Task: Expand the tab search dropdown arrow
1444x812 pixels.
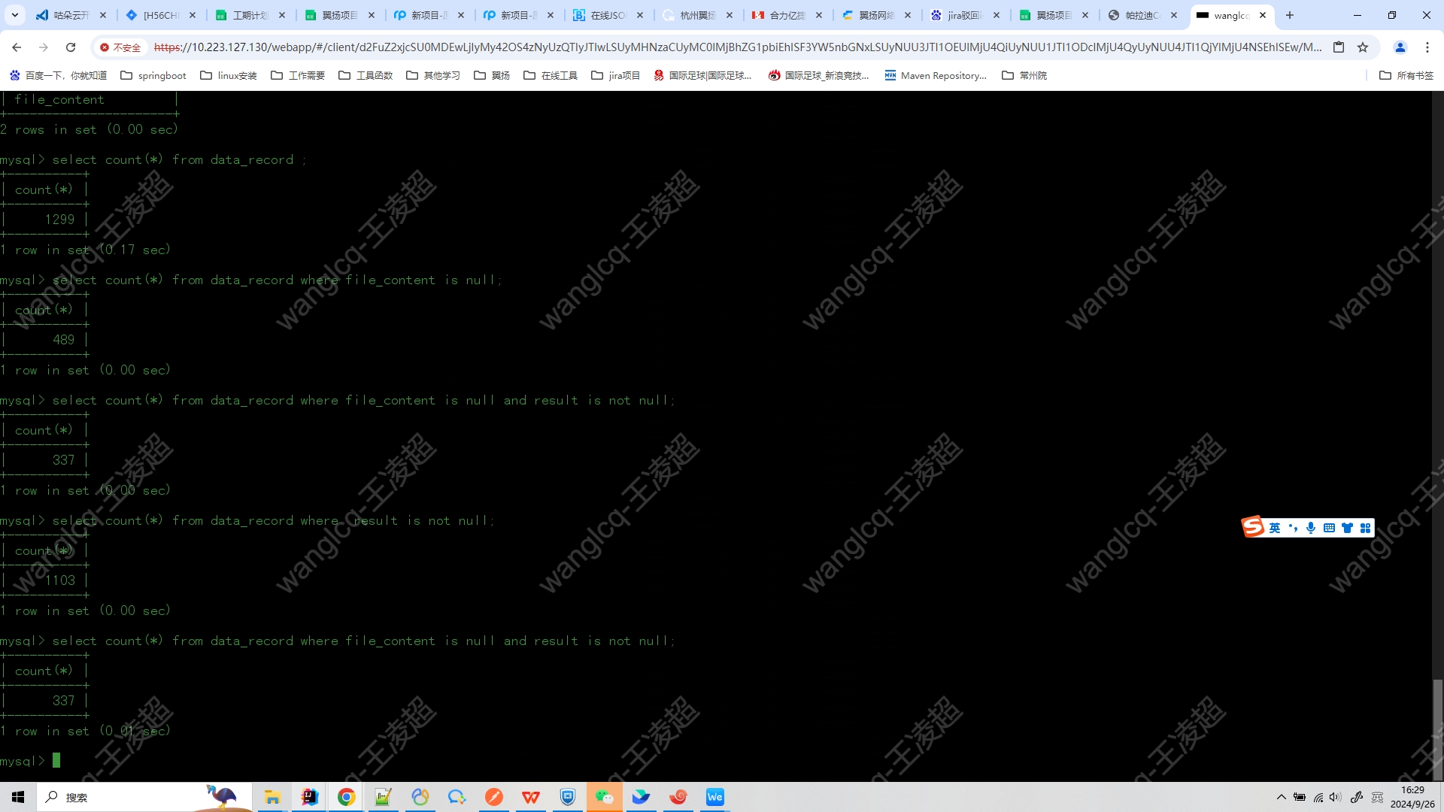Action: [x=14, y=15]
